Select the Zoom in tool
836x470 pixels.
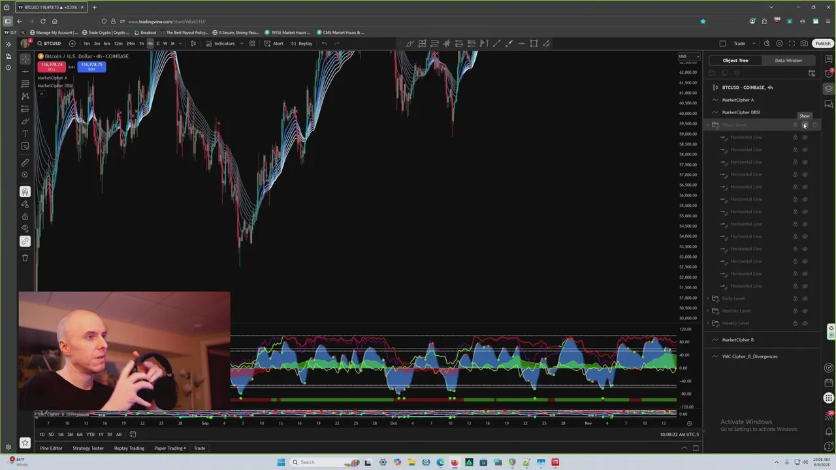click(25, 175)
